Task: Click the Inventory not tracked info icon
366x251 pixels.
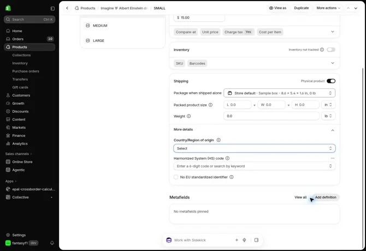Action: [x=322, y=50]
